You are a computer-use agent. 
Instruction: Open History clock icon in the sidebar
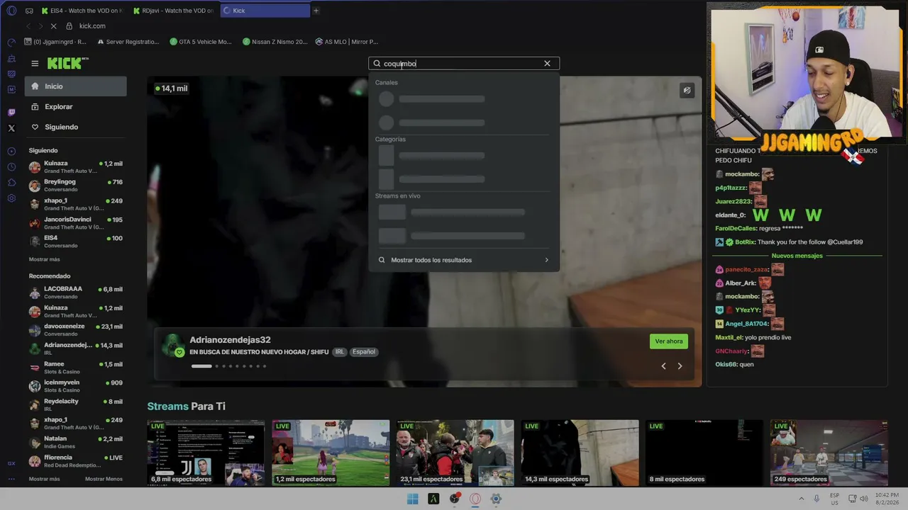(x=11, y=167)
